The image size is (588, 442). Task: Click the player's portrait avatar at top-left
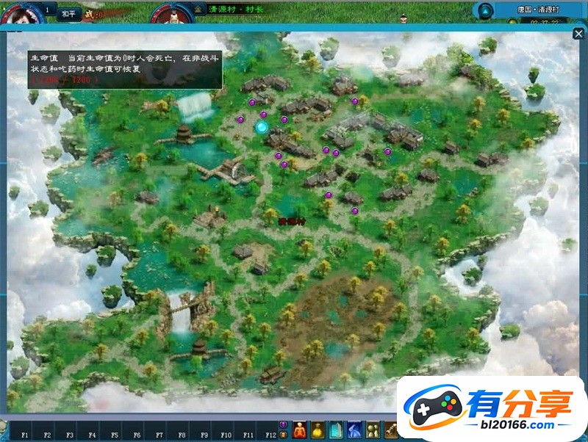21,14
